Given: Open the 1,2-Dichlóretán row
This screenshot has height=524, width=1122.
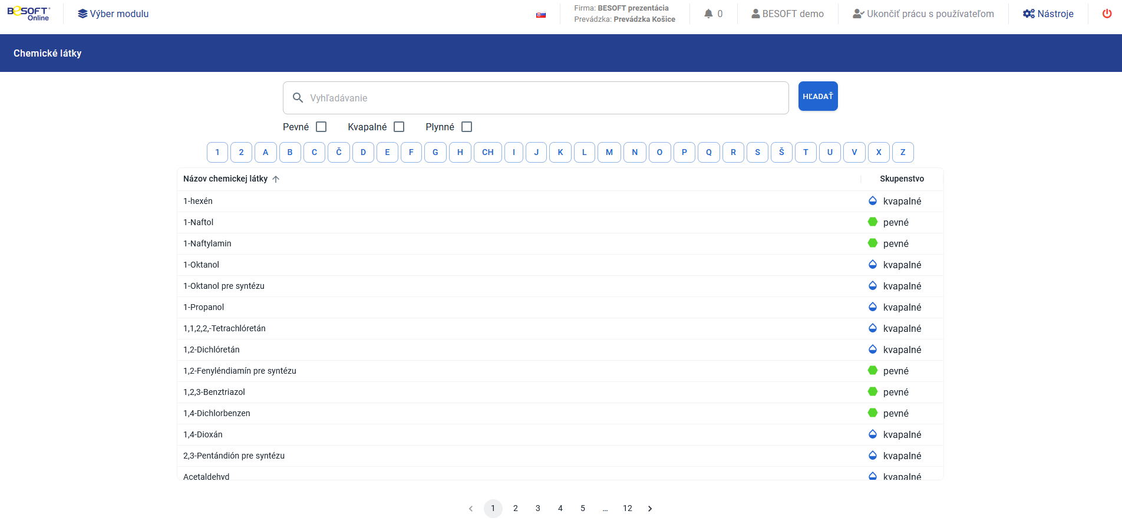Looking at the screenshot, I should pos(560,350).
